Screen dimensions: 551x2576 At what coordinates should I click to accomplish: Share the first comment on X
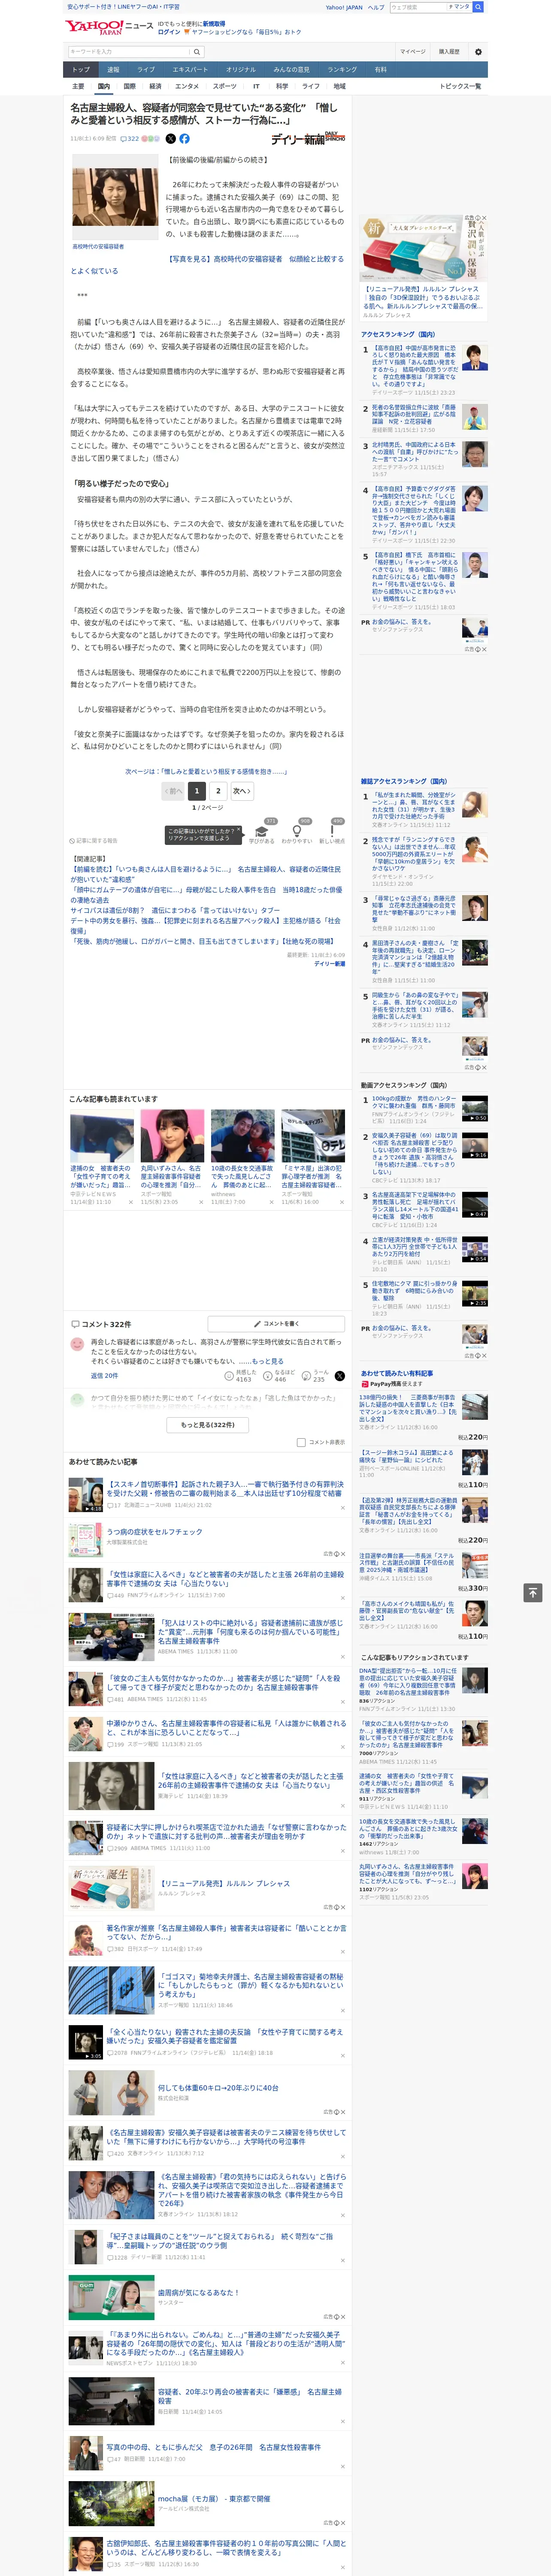click(340, 1376)
